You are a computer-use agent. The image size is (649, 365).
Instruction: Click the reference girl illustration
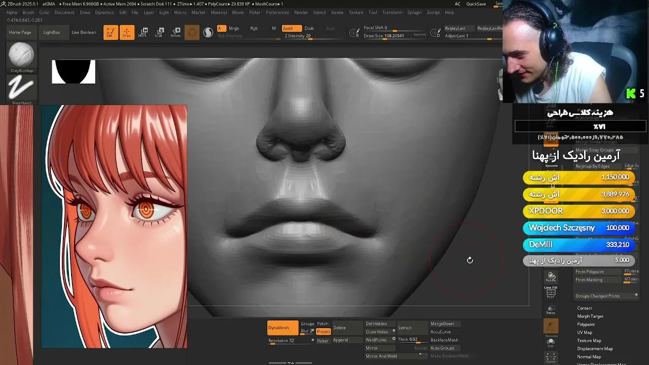point(114,227)
